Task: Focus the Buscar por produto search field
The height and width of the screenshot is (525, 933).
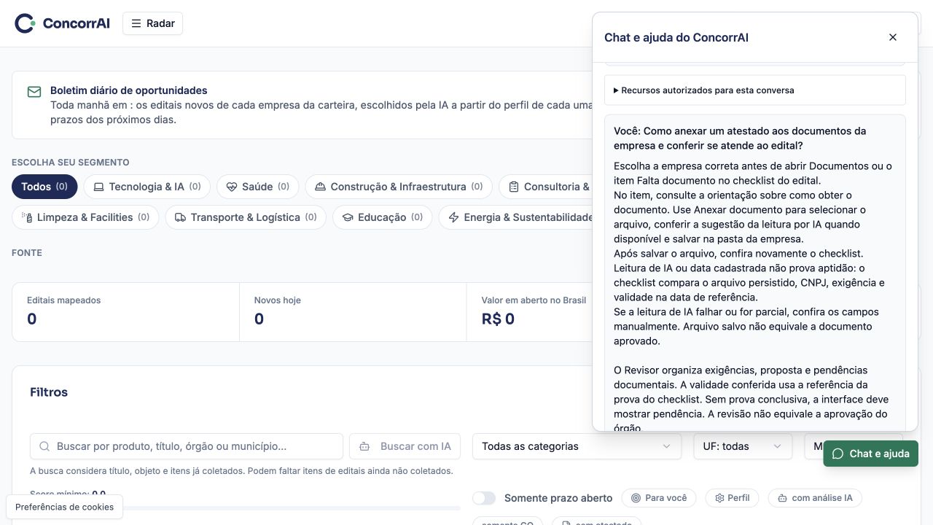Action: pyautogui.click(x=187, y=446)
